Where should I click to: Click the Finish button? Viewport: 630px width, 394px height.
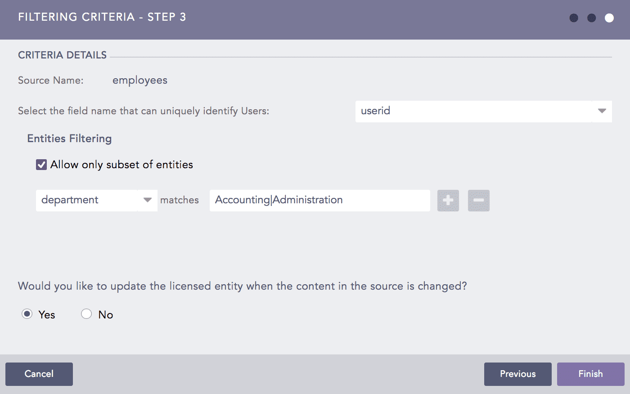(x=590, y=374)
